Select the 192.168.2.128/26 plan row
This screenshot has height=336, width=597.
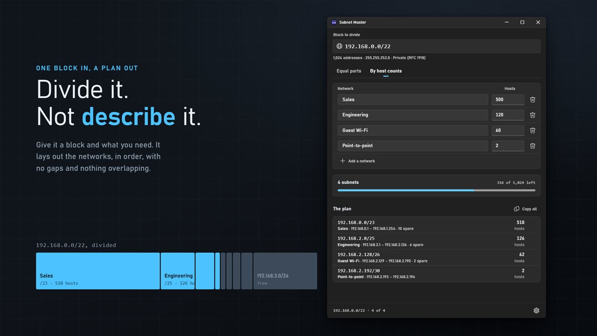pos(437,258)
